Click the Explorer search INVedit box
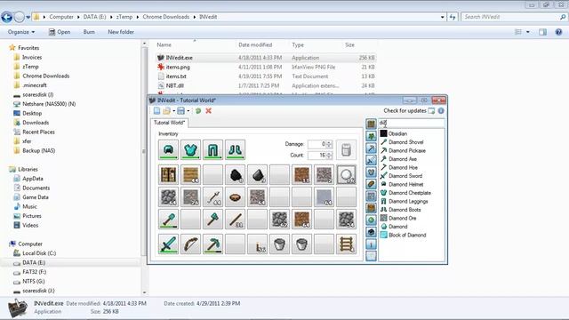 click(513, 17)
